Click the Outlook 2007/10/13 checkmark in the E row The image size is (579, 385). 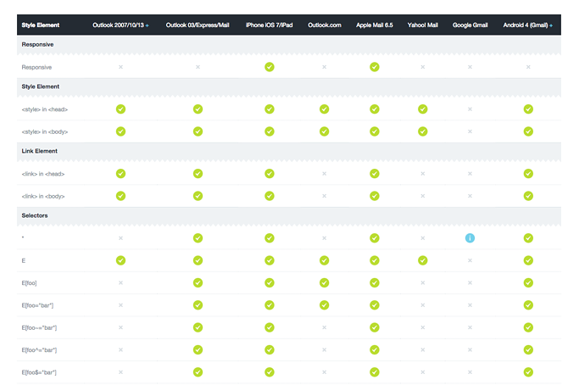(120, 260)
